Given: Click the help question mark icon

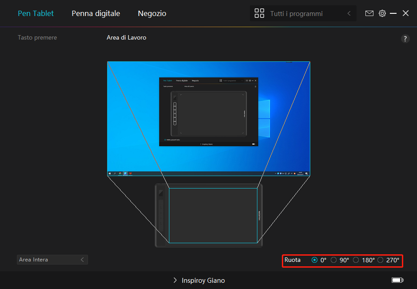Looking at the screenshot, I should 405,39.
